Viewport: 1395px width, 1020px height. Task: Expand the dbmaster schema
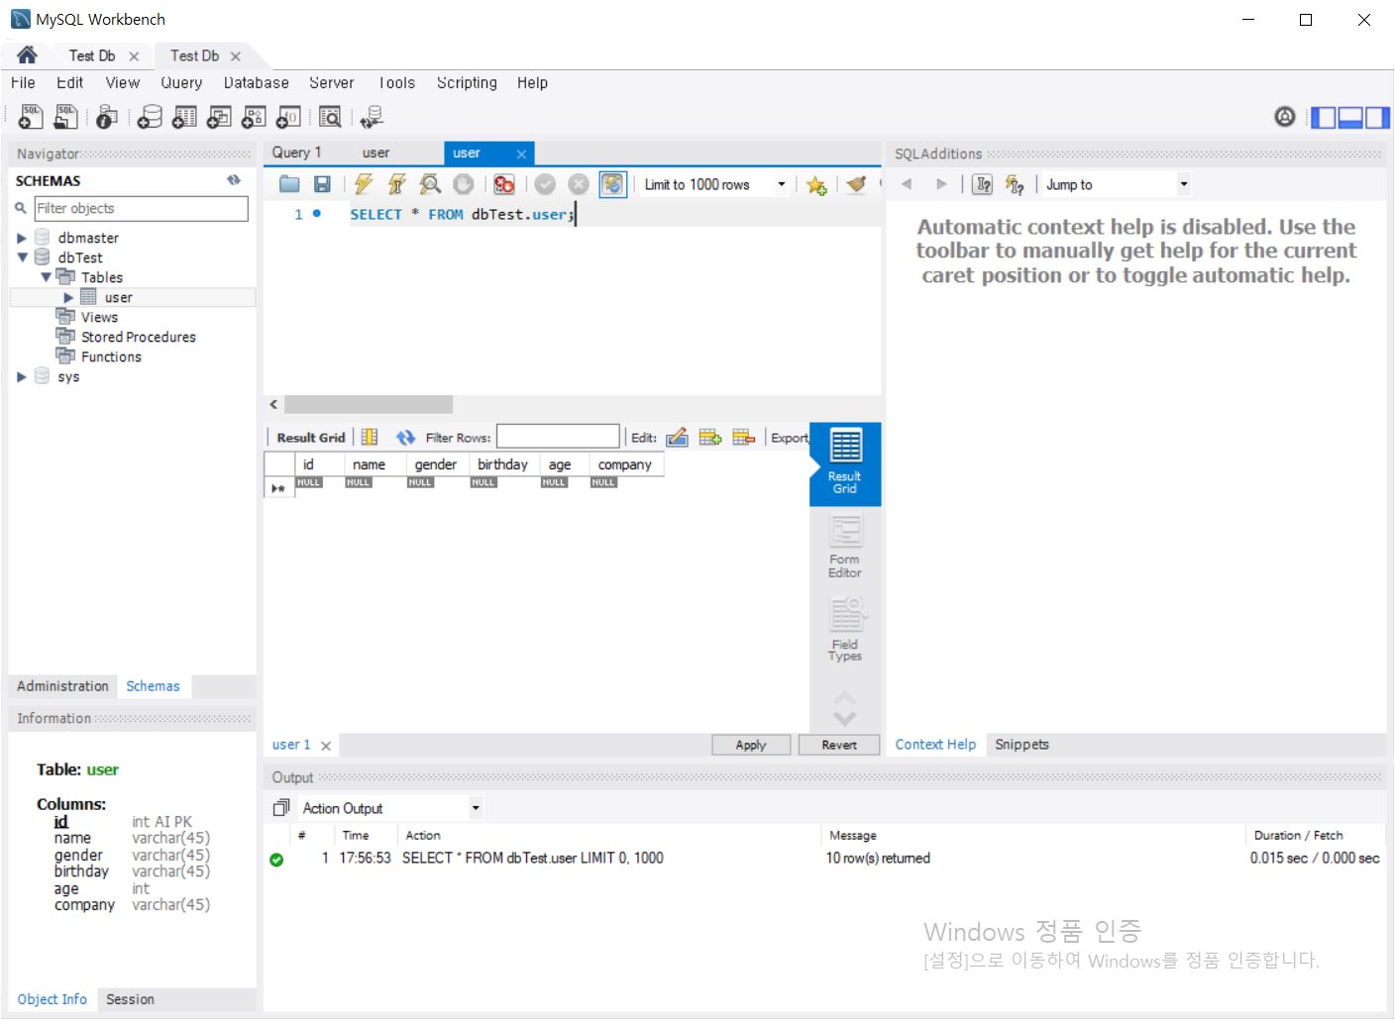click(22, 238)
